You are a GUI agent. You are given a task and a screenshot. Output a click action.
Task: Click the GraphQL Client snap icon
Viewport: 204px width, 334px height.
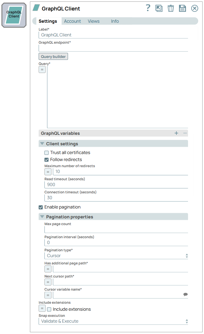[14, 15]
